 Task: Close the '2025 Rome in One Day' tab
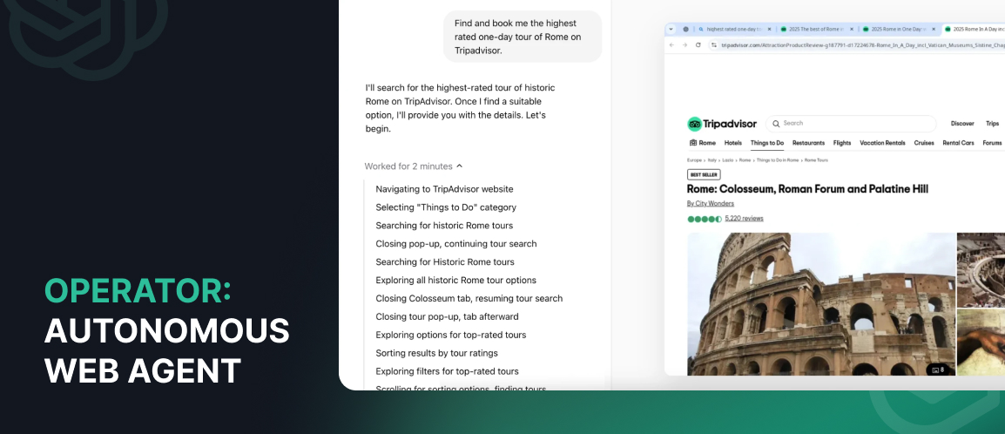[x=934, y=29]
